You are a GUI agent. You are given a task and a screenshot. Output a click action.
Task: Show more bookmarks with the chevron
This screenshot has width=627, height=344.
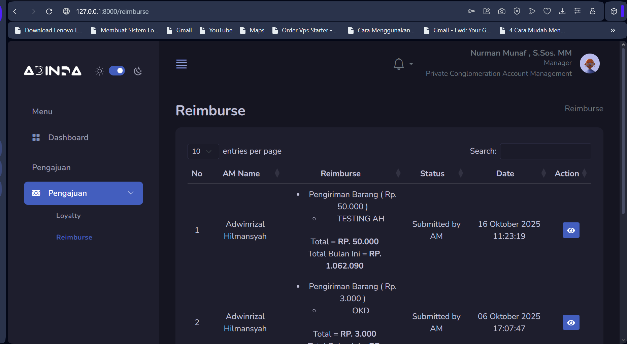pyautogui.click(x=613, y=30)
